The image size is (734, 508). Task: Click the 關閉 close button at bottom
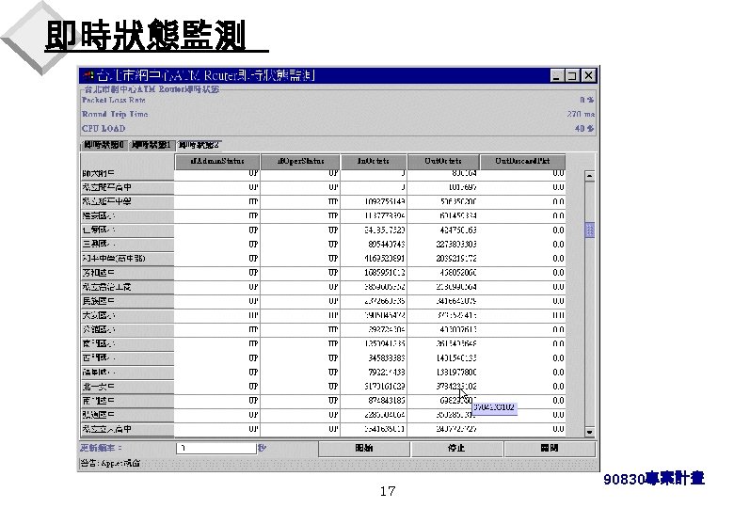[550, 448]
